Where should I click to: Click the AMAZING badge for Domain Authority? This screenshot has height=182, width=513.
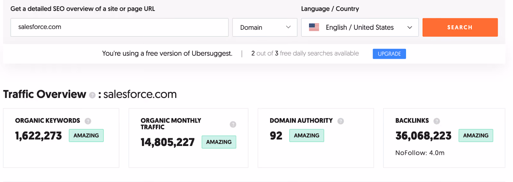(307, 135)
